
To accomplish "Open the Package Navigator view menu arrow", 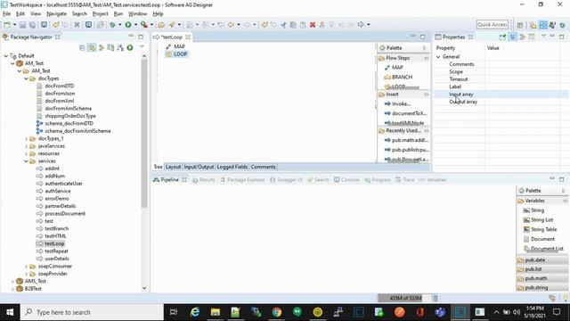I will coord(142,47).
